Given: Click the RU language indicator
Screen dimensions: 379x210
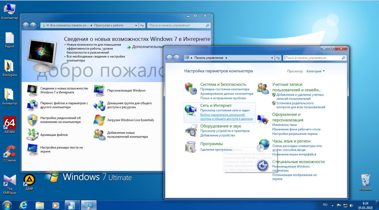Looking at the screenshot, I should coord(325,205).
